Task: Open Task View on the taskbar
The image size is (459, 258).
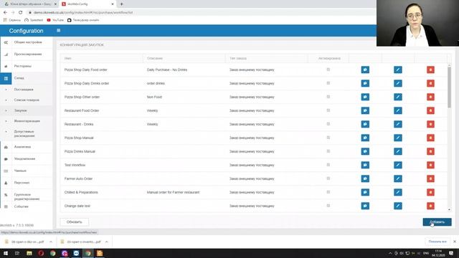Action: [17, 253]
